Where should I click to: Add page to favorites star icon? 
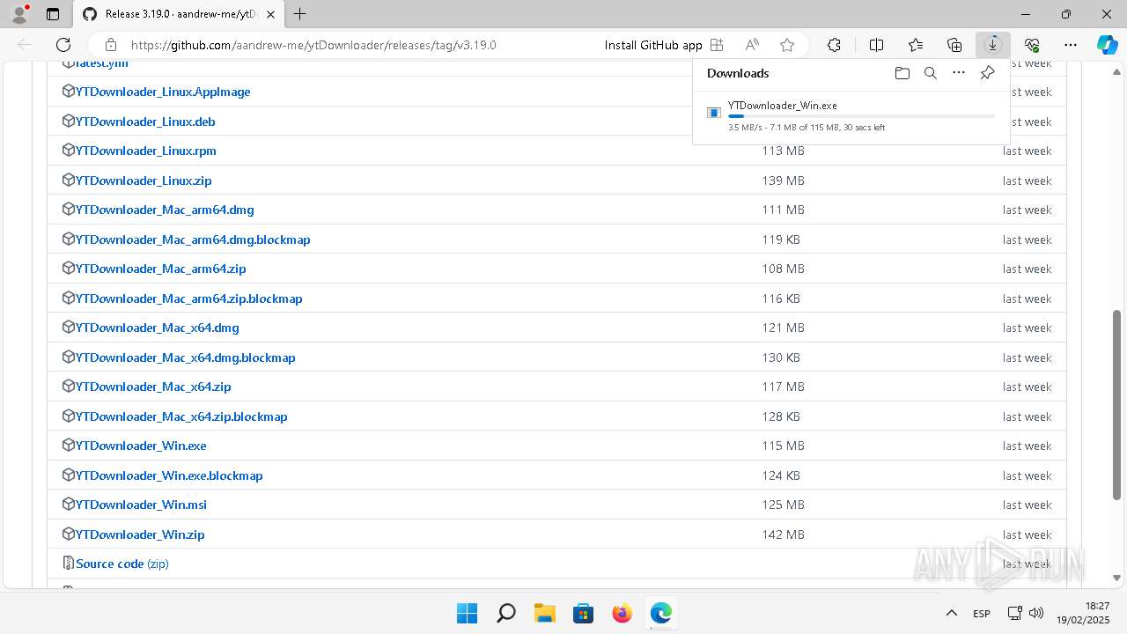click(787, 45)
